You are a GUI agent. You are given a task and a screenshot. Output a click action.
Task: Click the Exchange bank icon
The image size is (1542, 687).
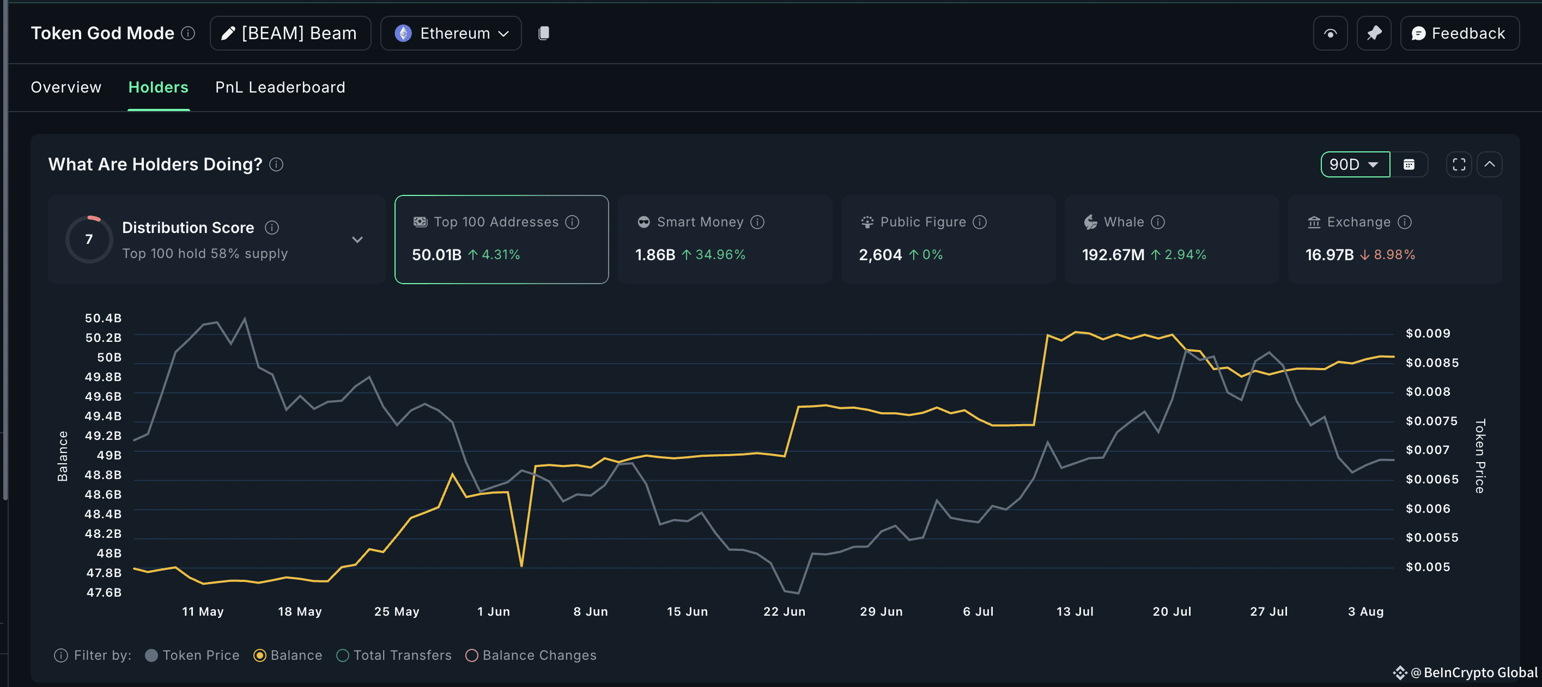pyautogui.click(x=1314, y=223)
